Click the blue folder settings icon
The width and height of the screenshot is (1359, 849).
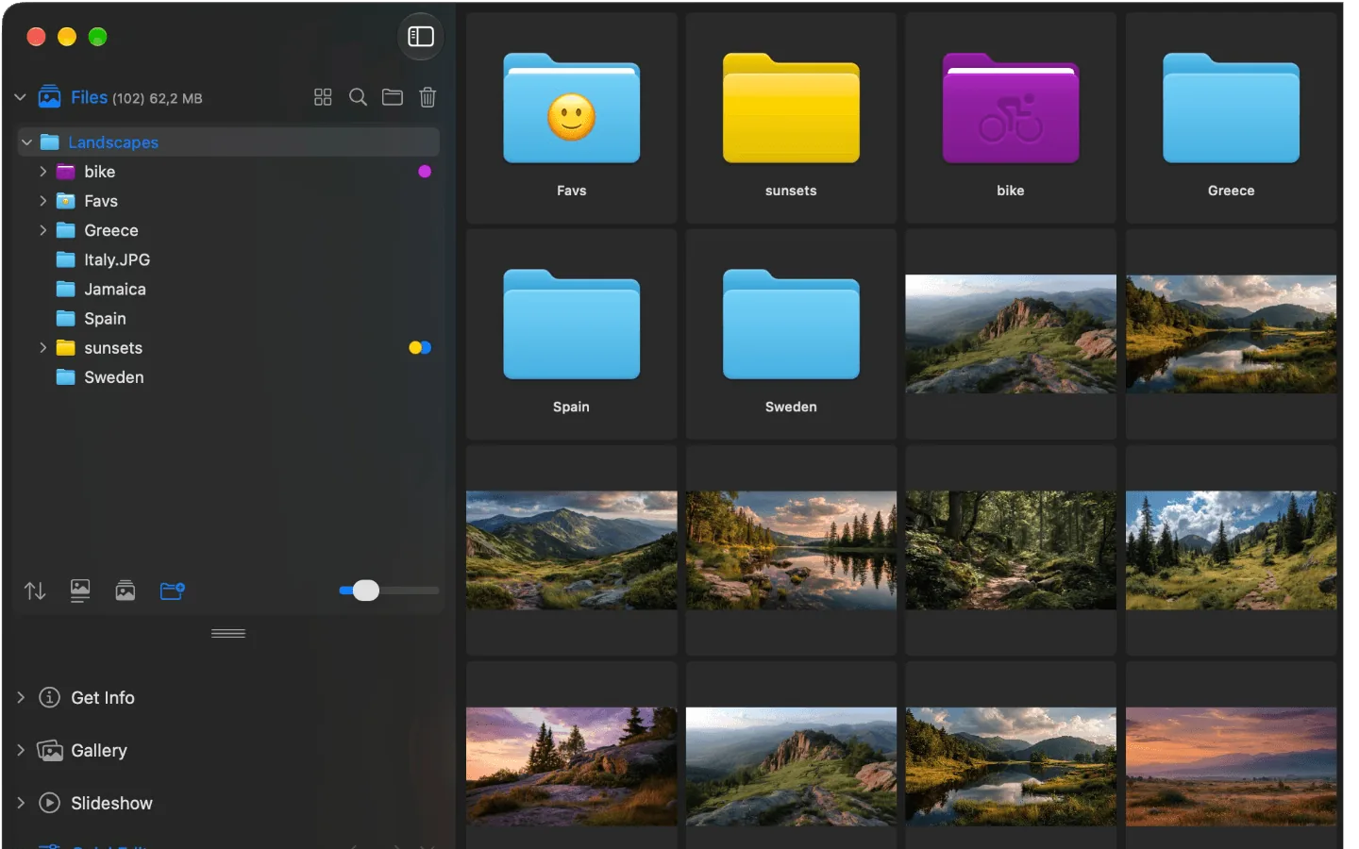pos(172,591)
